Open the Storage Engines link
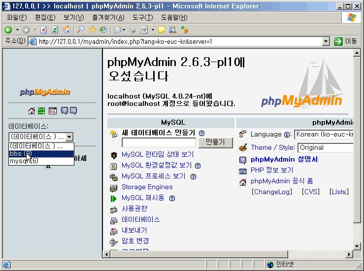 pyautogui.click(x=147, y=187)
